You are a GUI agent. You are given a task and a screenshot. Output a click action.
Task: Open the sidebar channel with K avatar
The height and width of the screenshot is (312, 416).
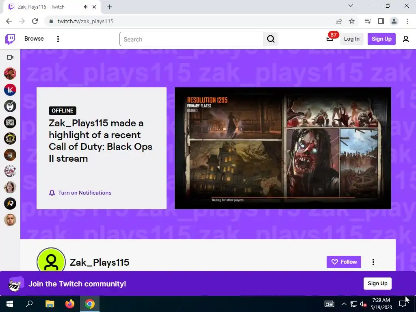pyautogui.click(x=10, y=90)
